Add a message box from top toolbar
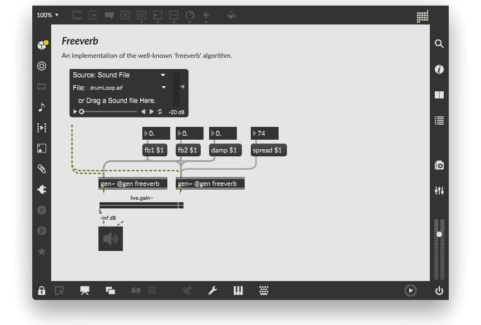481x325 pixels. point(93,15)
